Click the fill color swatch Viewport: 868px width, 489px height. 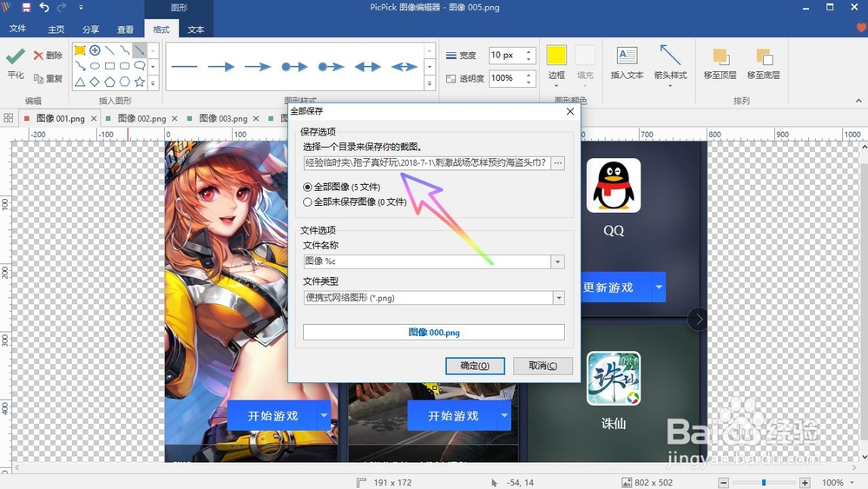[x=585, y=56]
